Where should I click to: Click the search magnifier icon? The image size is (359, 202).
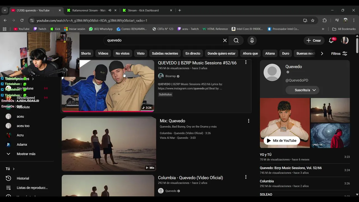pos(236,40)
